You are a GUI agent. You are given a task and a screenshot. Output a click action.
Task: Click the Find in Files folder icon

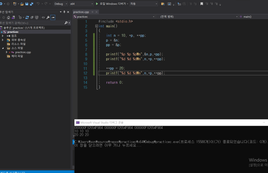[163, 4]
